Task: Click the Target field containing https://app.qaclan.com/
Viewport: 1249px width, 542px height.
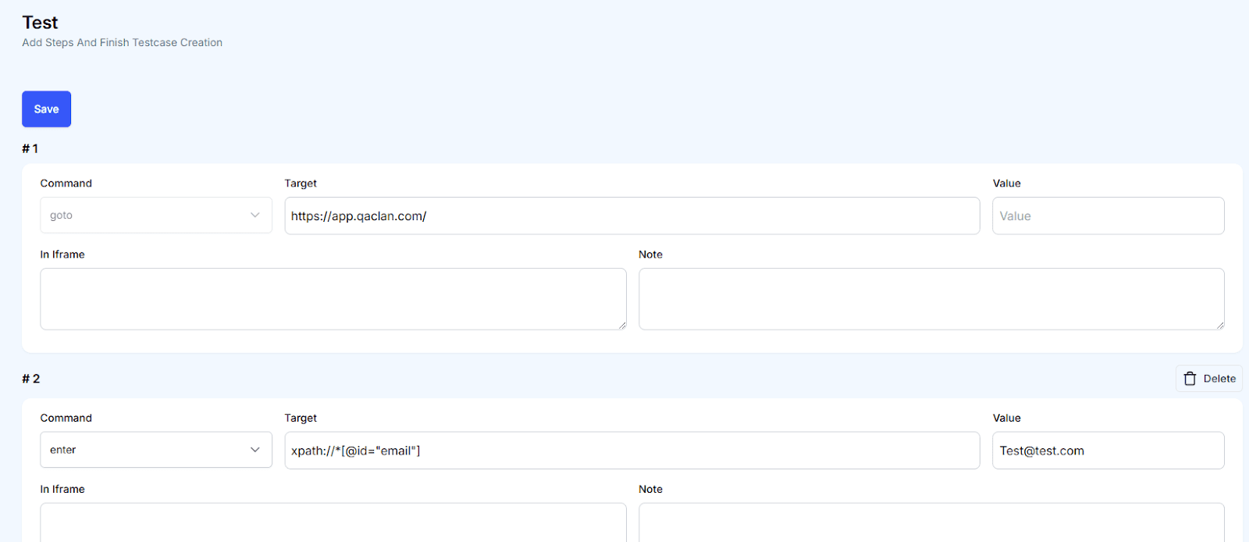Action: (x=632, y=216)
